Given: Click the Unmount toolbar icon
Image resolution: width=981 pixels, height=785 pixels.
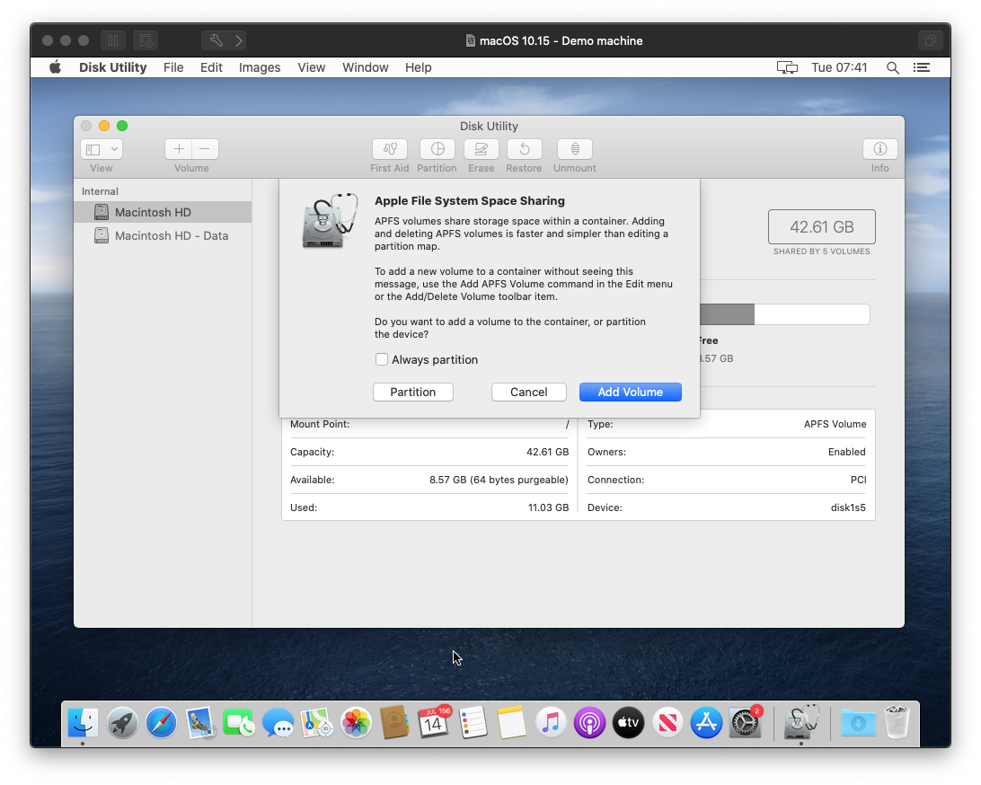Looking at the screenshot, I should pyautogui.click(x=574, y=149).
